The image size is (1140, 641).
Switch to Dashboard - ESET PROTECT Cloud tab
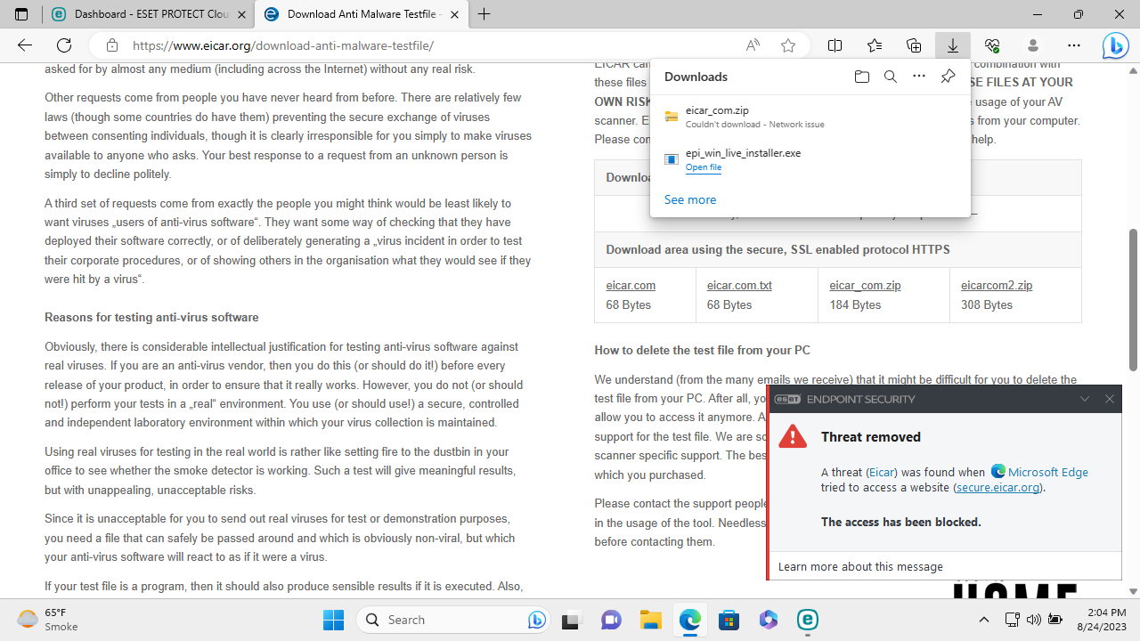click(x=148, y=14)
